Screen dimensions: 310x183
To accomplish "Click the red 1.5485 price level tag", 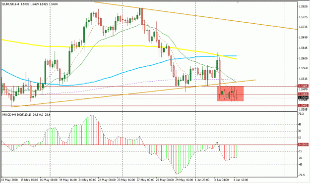I will click(303, 86).
